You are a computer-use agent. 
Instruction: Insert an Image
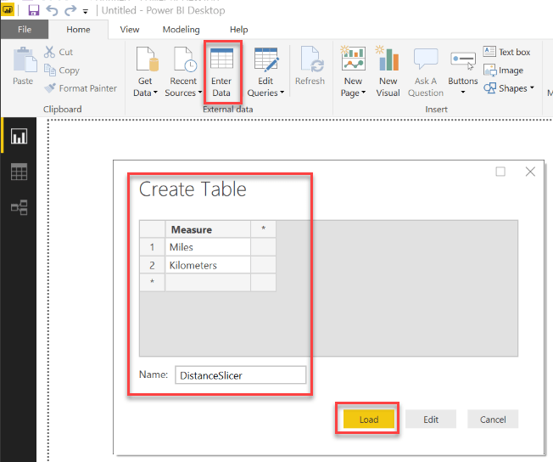coord(503,70)
